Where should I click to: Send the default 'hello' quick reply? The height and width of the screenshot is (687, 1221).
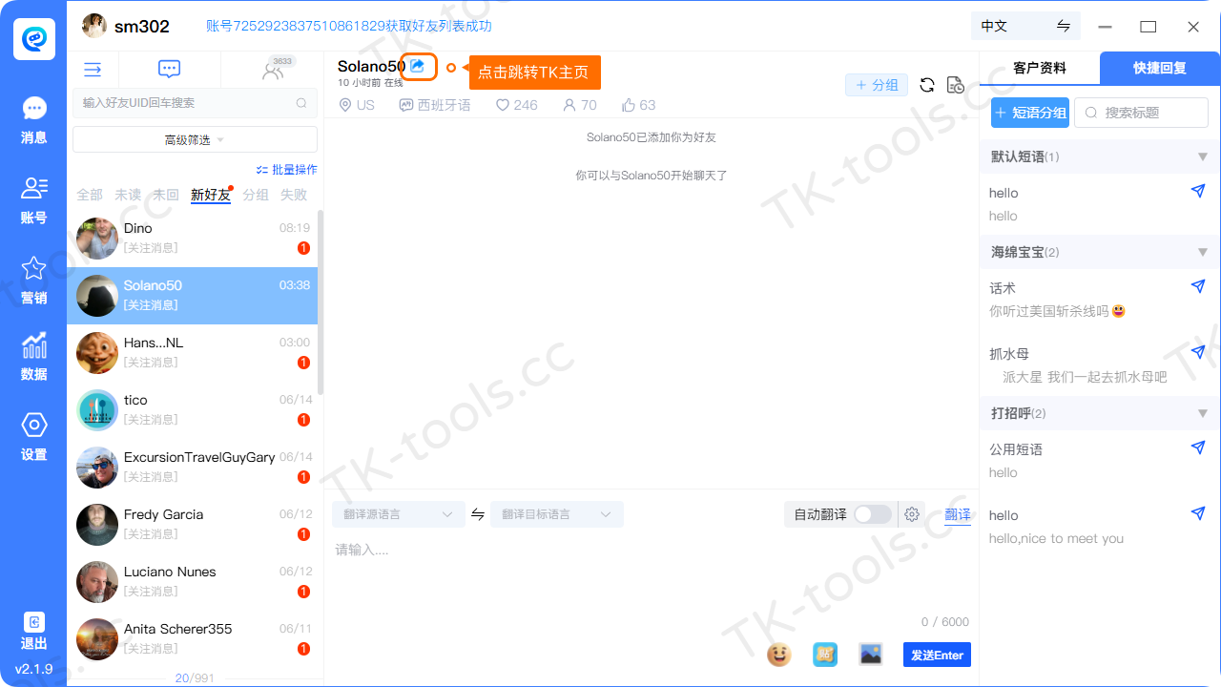pyautogui.click(x=1198, y=192)
